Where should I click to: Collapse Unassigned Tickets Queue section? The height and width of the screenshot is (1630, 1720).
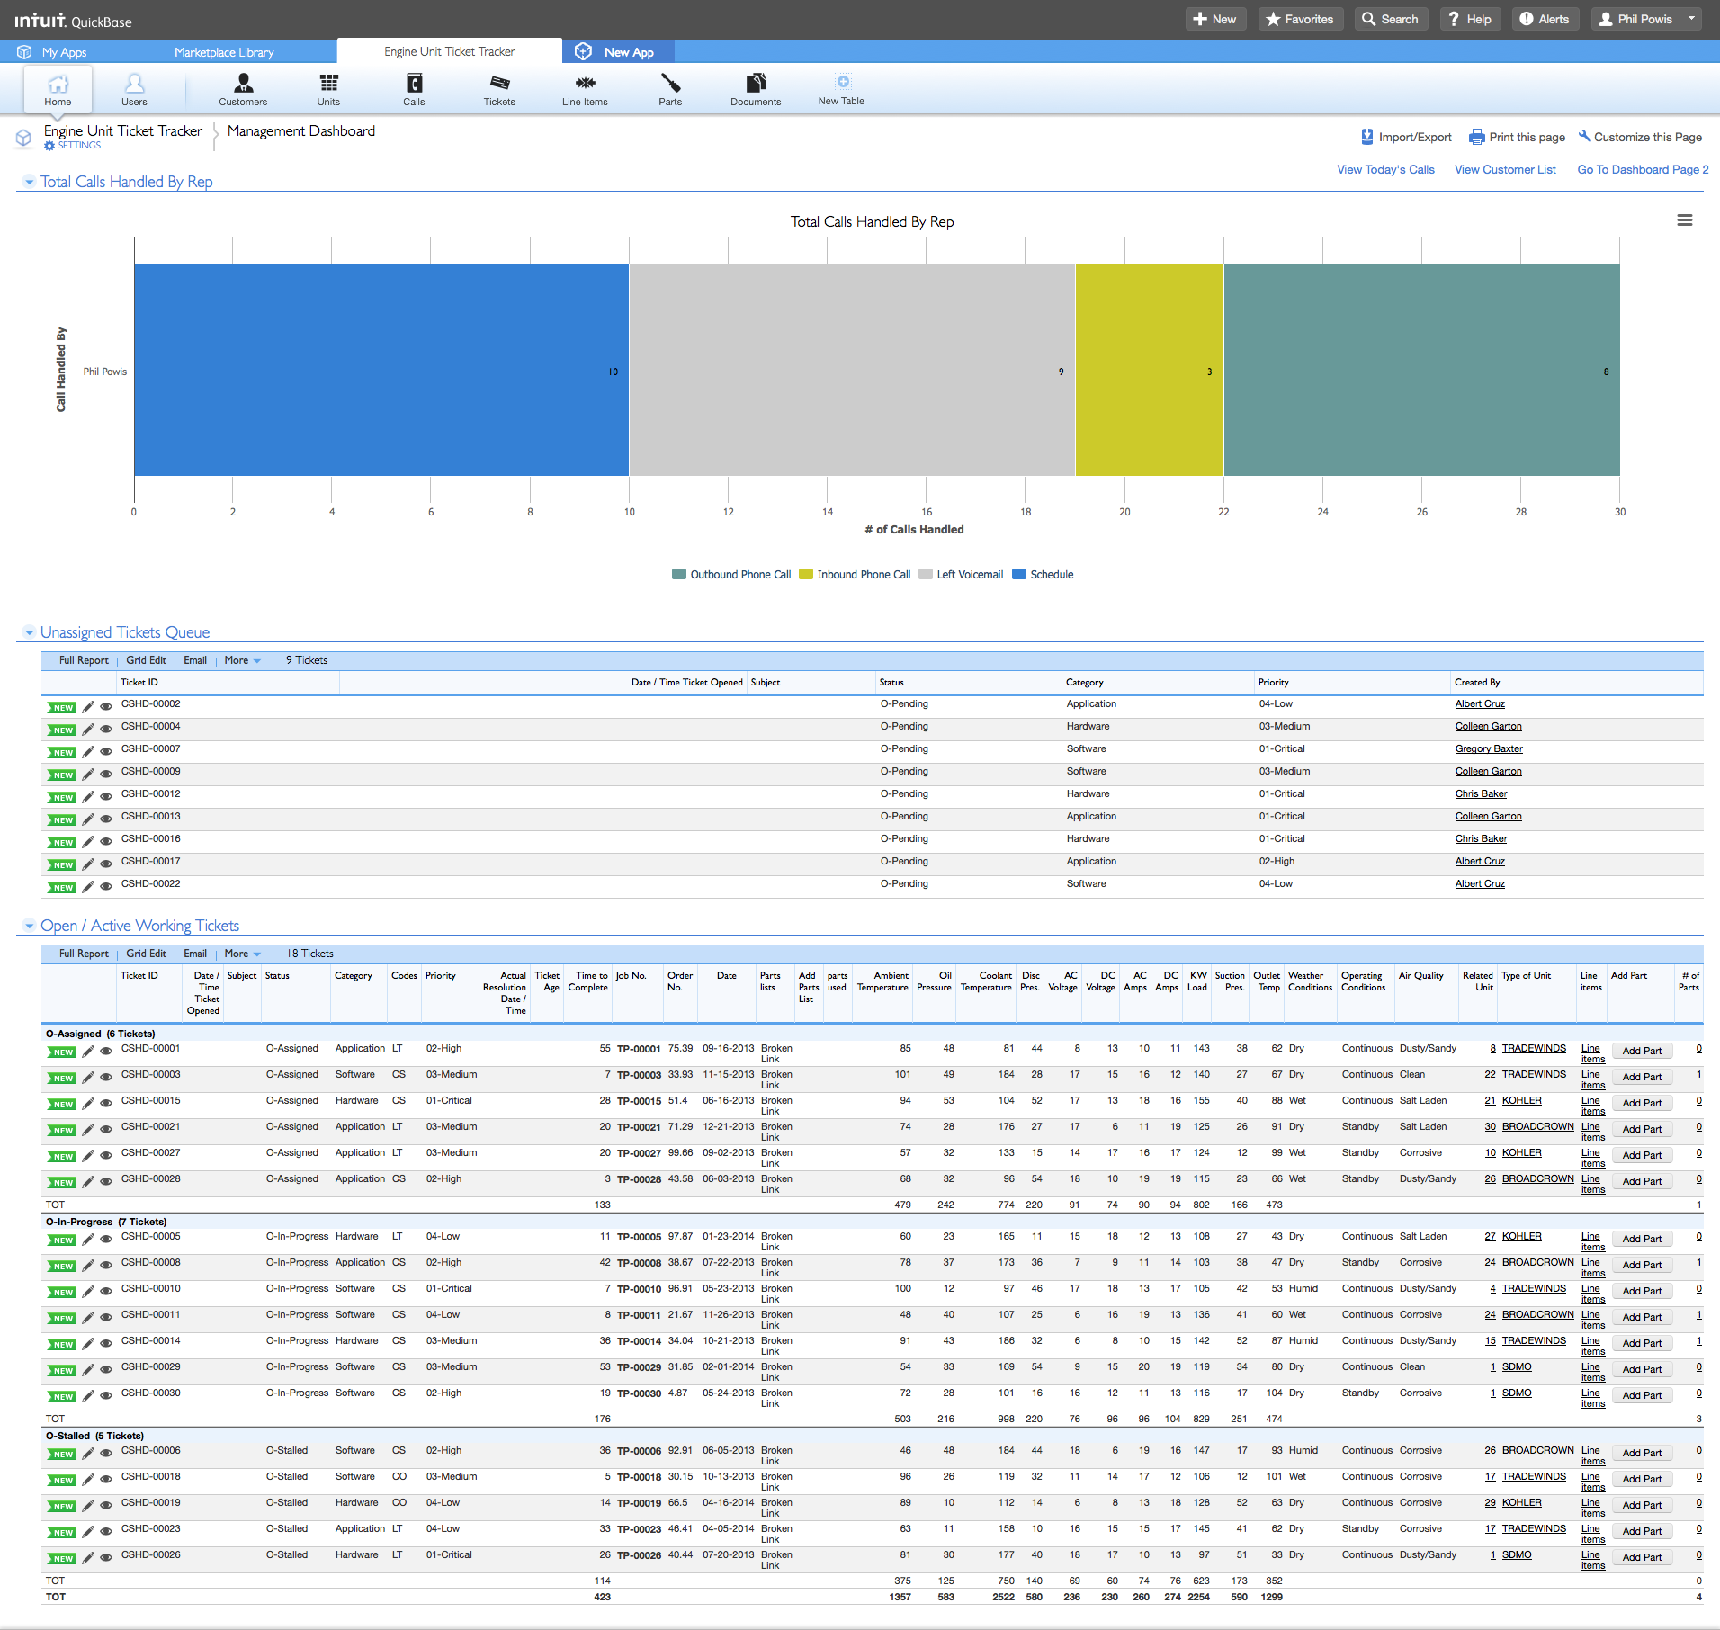click(29, 633)
